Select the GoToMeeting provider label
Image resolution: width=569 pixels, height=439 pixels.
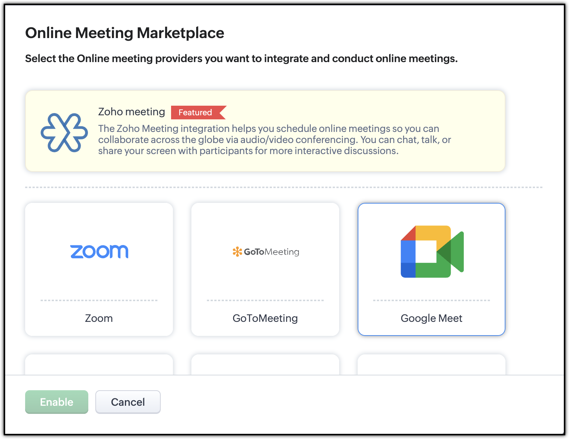pos(265,318)
